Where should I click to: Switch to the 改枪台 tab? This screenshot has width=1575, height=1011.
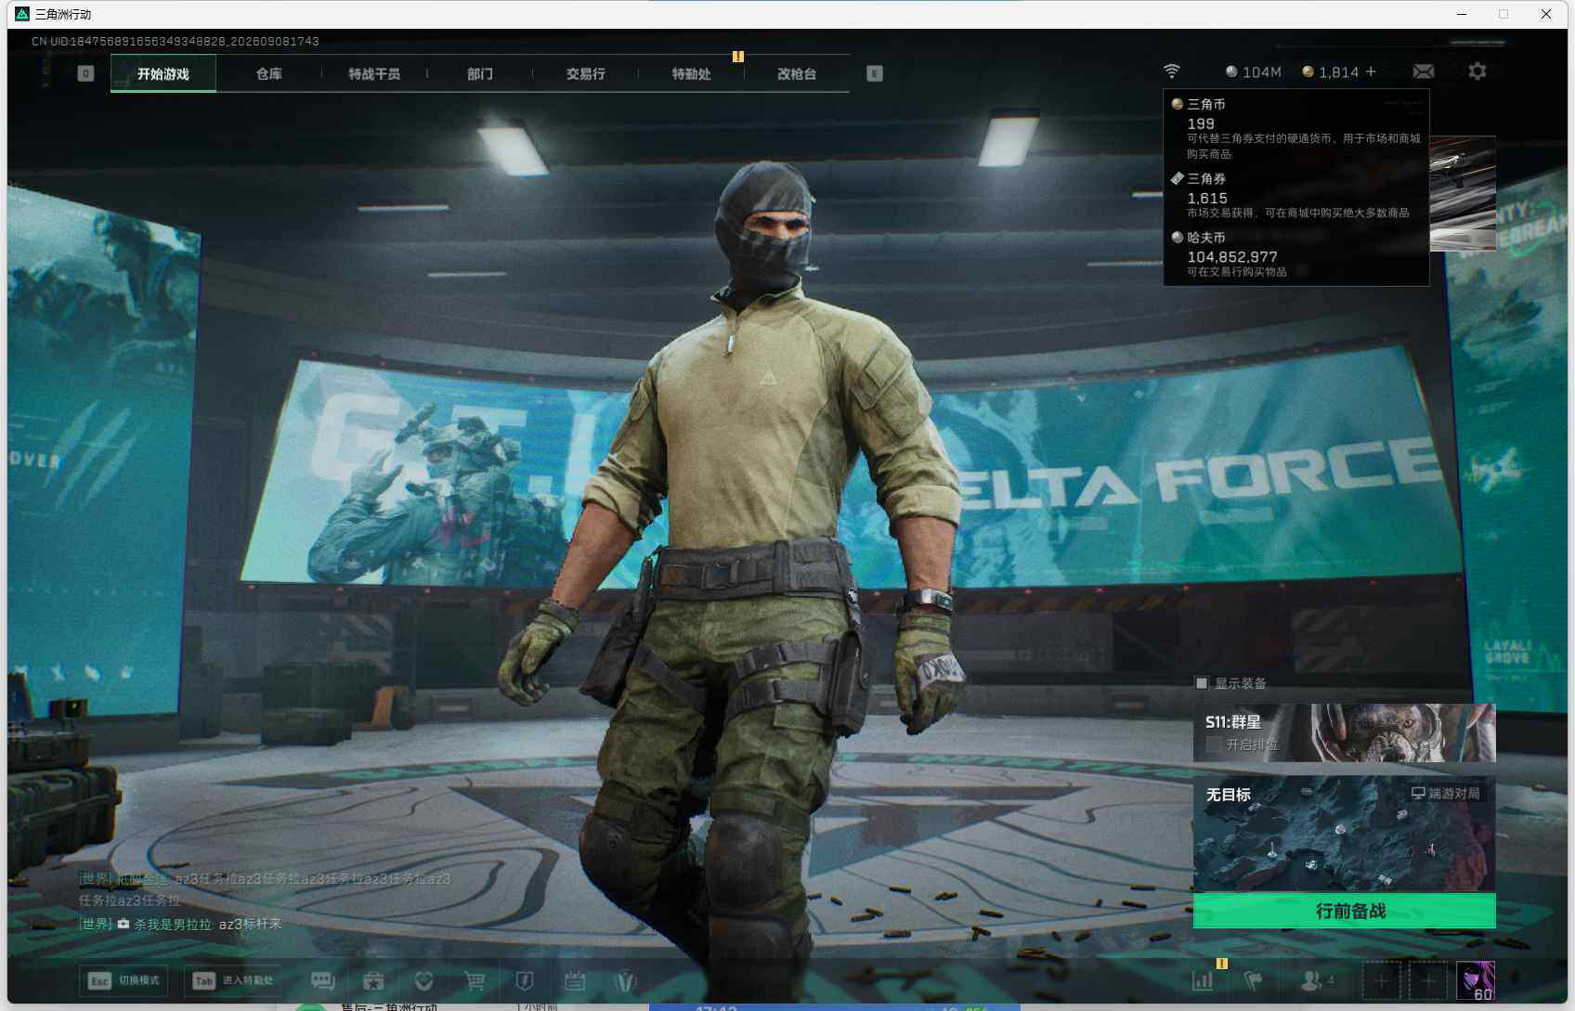click(x=797, y=73)
